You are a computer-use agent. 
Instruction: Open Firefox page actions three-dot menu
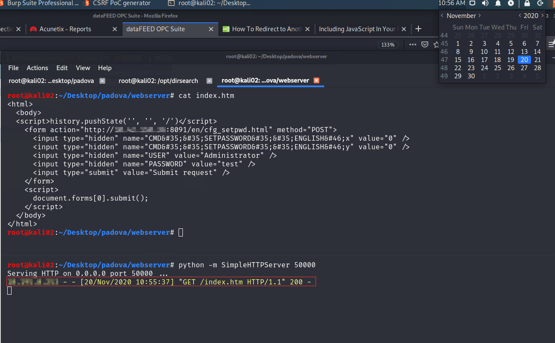(412, 44)
